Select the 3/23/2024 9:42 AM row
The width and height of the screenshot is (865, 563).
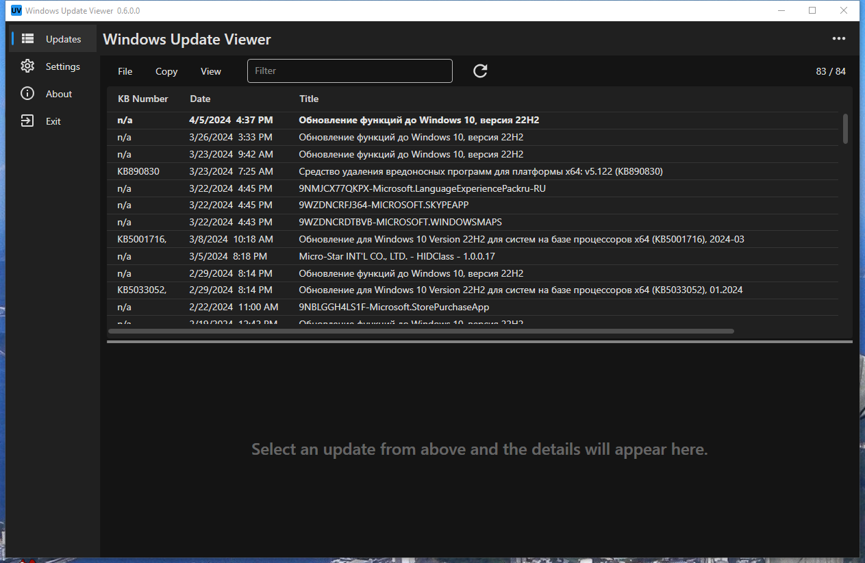pyautogui.click(x=473, y=154)
